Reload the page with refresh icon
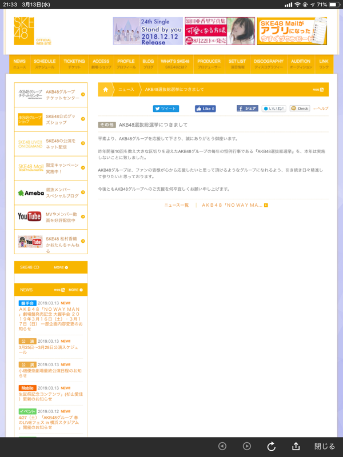Image resolution: width=343 pixels, height=457 pixels. coord(271,446)
